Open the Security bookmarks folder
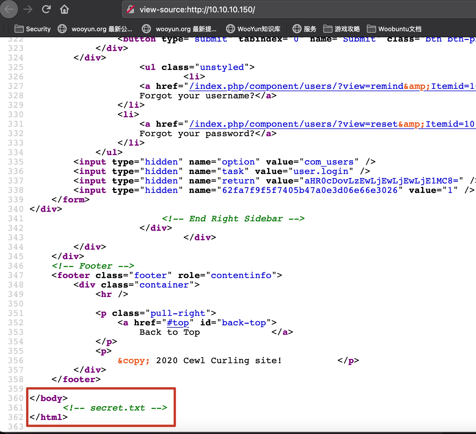The width and height of the screenshot is (476, 434). pos(33,29)
